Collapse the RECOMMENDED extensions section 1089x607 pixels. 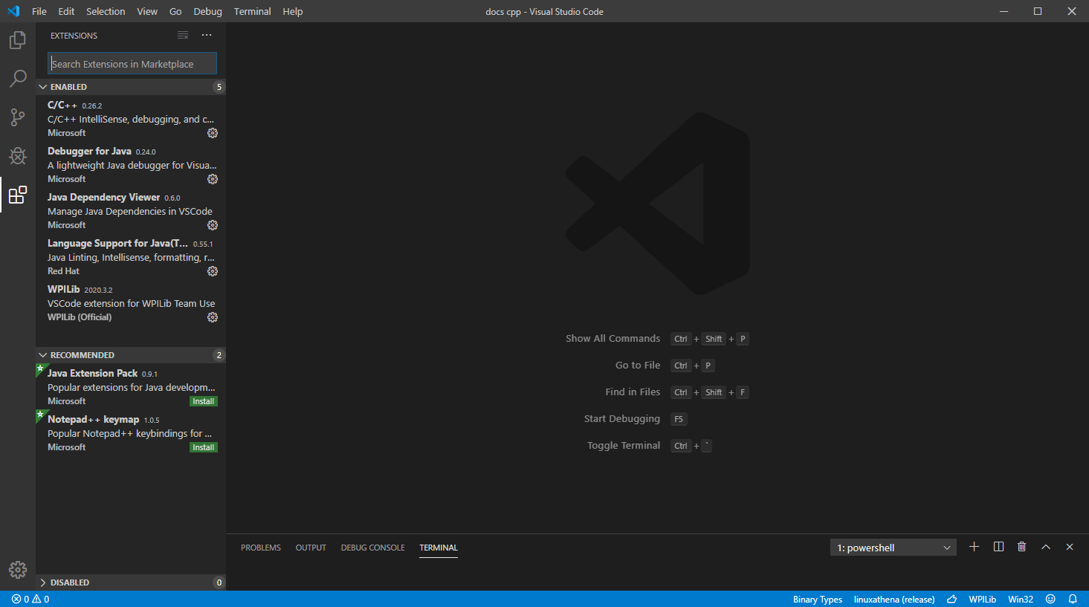(131, 355)
